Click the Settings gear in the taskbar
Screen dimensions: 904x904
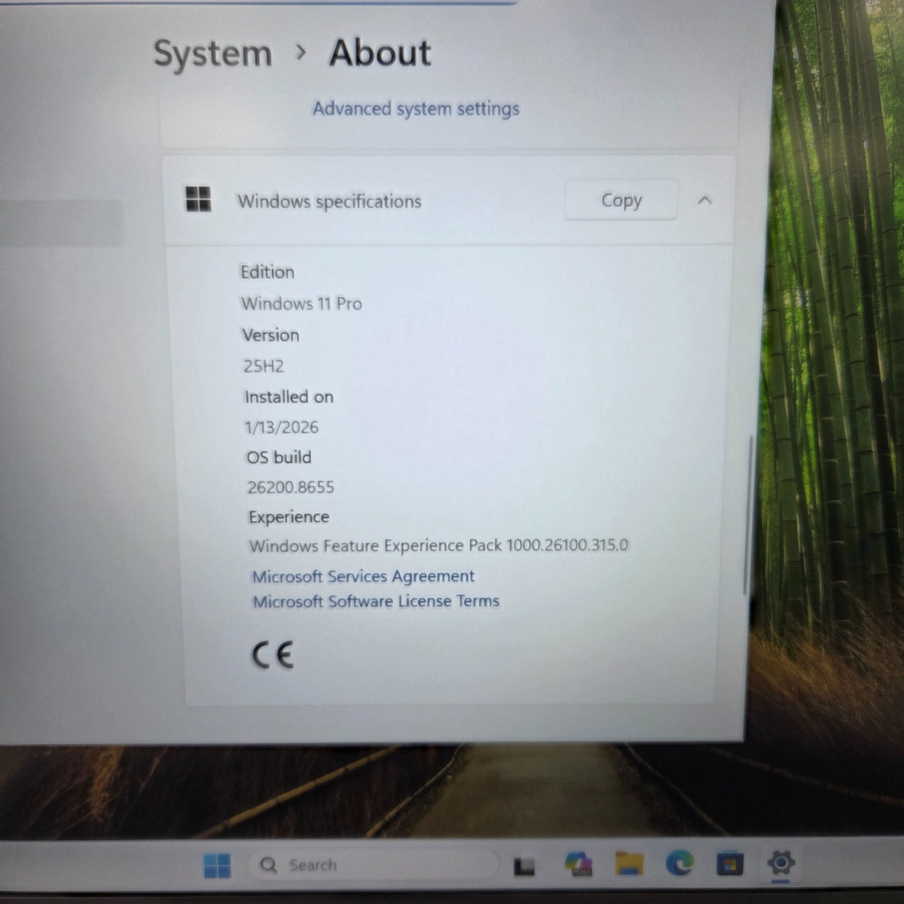(780, 863)
